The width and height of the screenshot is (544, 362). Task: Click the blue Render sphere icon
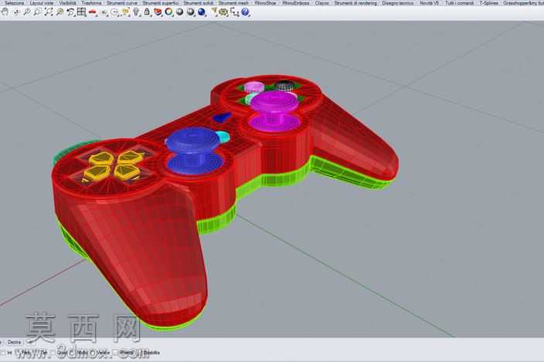[202, 12]
